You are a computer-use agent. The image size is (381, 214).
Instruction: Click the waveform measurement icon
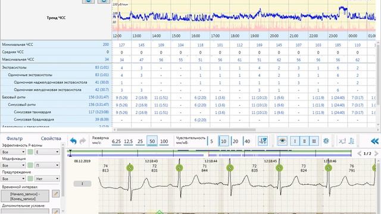(342, 141)
